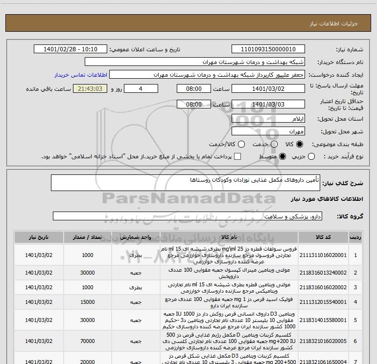Click the جزئیات اطلاعات نیاز header title
Image resolution: width=377 pixels, height=364 pixels.
pyautogui.click(x=334, y=23)
